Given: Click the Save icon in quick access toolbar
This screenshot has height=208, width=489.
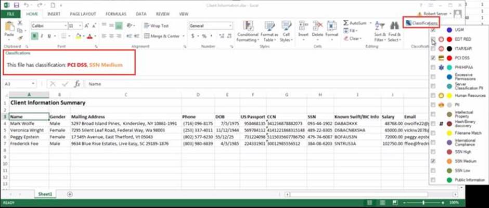Looking at the screenshot, I should [17, 5].
